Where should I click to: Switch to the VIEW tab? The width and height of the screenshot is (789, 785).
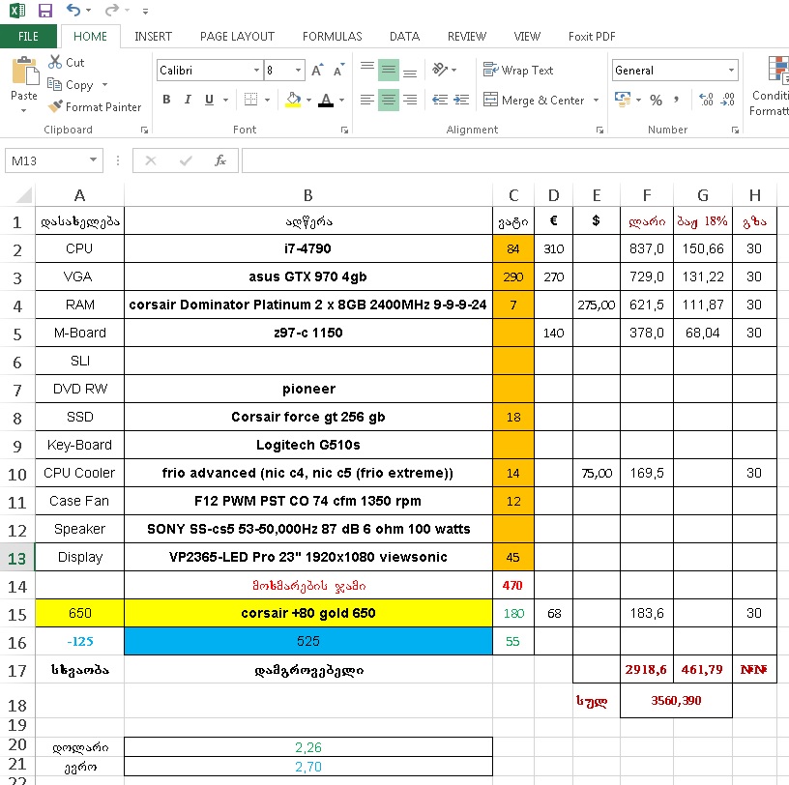click(527, 36)
